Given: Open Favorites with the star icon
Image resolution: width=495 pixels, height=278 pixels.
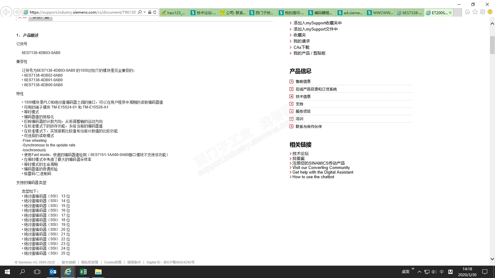Looking at the screenshot, I should click(x=475, y=12).
